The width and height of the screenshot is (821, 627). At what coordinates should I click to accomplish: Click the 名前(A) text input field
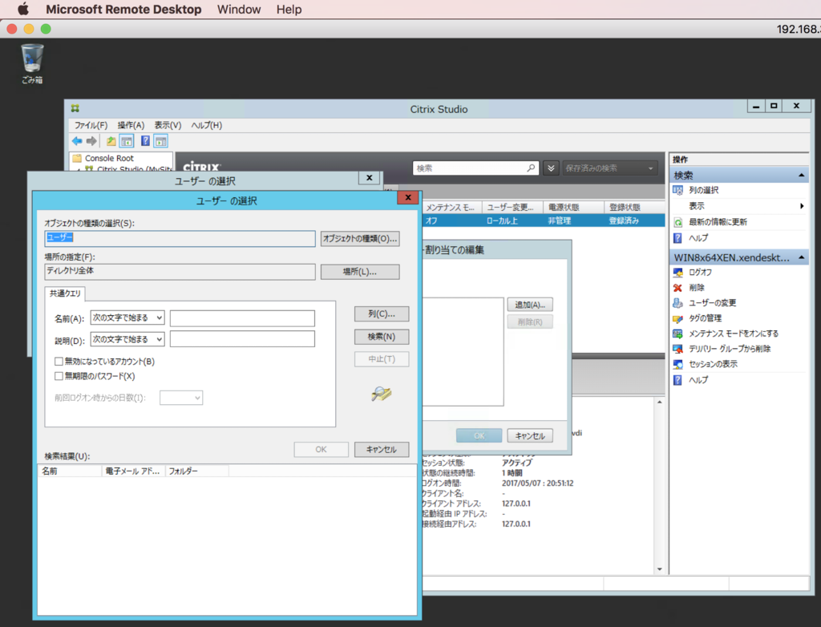tap(242, 318)
